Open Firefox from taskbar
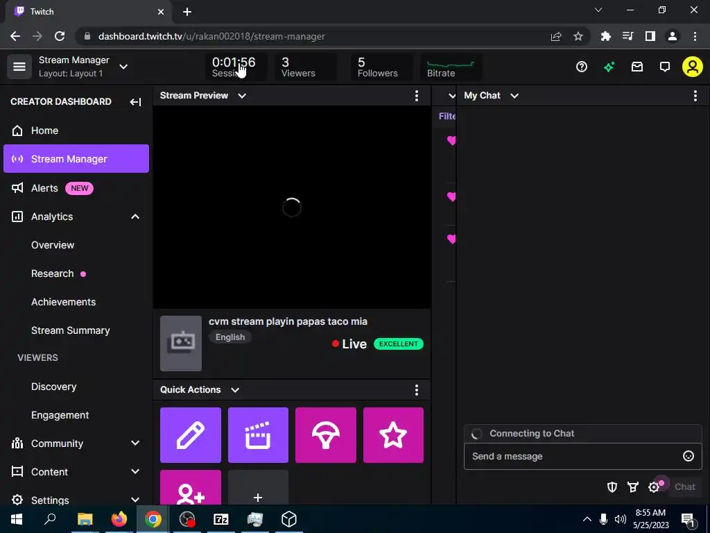 pos(119,519)
